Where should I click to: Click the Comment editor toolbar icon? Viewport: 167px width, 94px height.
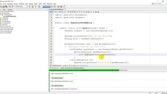click(x=96, y=12)
